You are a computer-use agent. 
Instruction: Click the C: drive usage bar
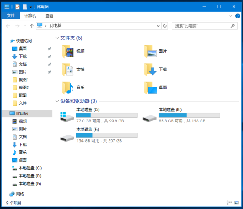point(107,115)
